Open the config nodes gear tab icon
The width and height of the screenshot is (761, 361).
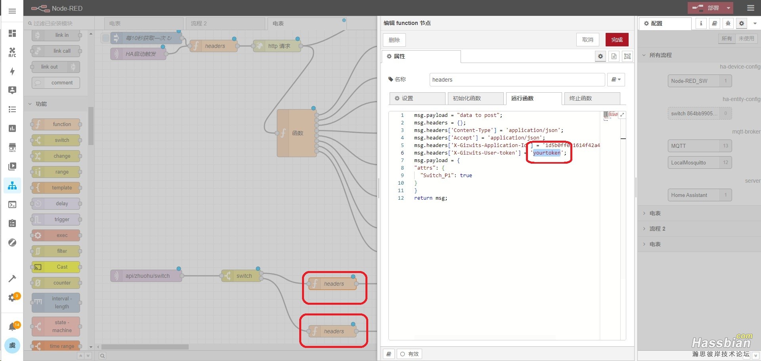click(x=742, y=23)
